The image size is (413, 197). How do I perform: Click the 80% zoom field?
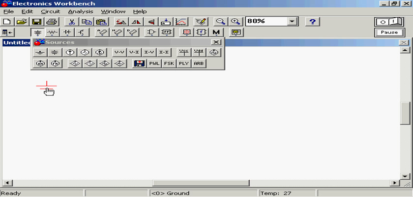tap(266, 22)
